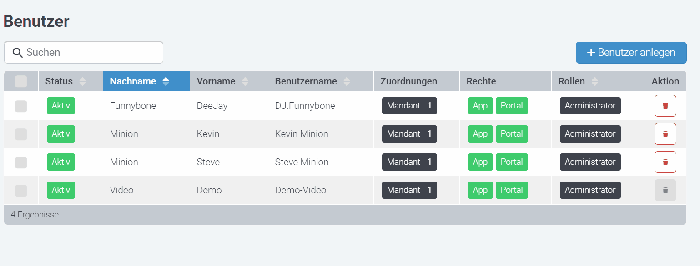The width and height of the screenshot is (700, 266).
Task: Click Administrator role badge for Funnybone
Action: (590, 106)
